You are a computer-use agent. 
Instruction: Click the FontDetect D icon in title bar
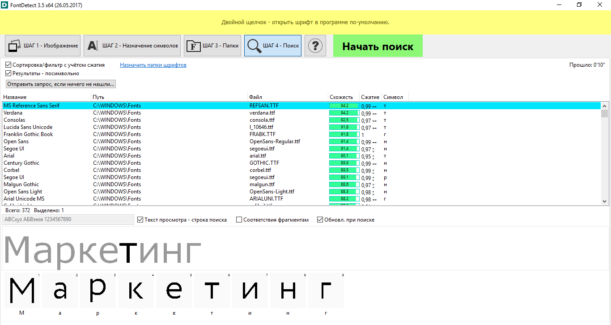pyautogui.click(x=5, y=5)
